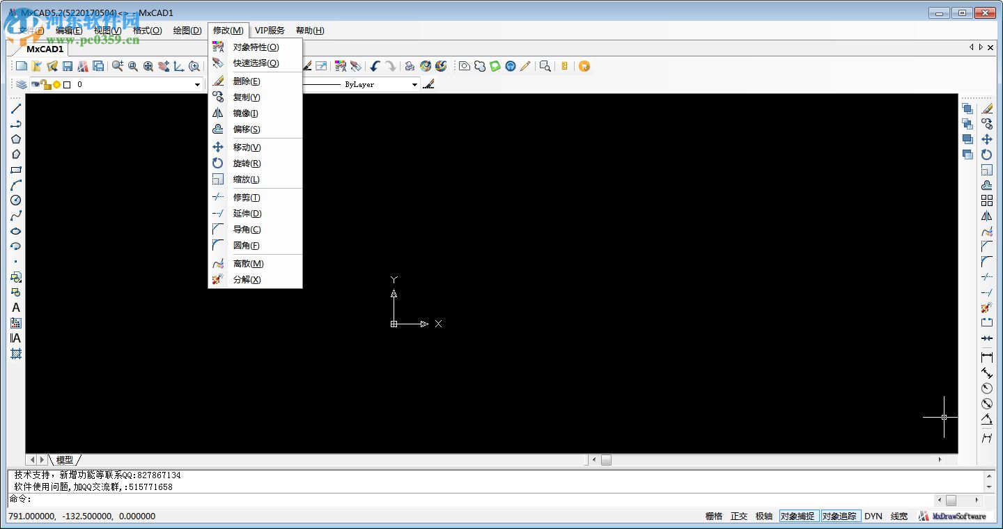This screenshot has height=529, width=1003.
Task: Select 旋转(R) rotate menu entry
Action: coord(255,164)
